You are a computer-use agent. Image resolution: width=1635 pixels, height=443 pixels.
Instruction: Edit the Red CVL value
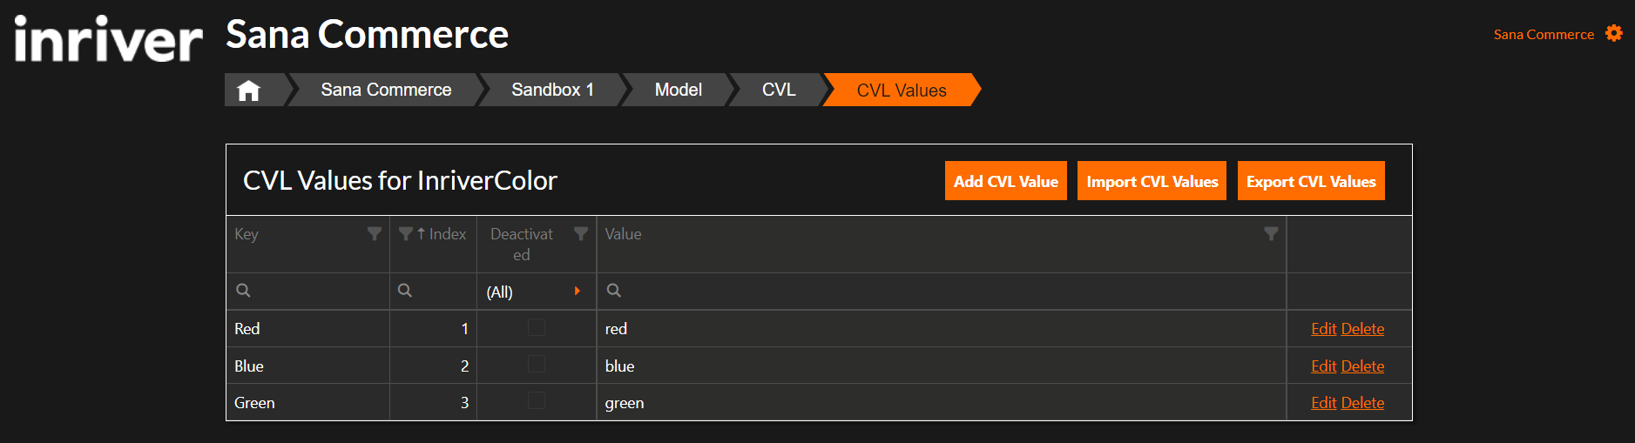point(1324,329)
